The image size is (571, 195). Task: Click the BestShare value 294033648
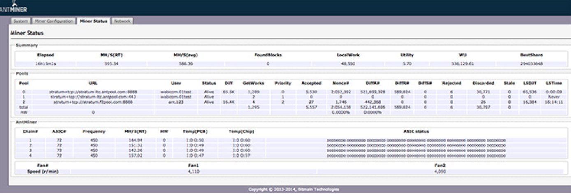532,64
